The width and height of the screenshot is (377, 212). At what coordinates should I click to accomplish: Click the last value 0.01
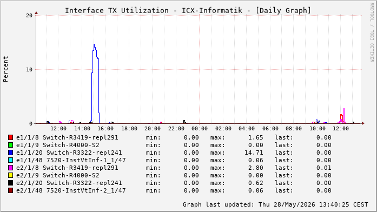323,168
